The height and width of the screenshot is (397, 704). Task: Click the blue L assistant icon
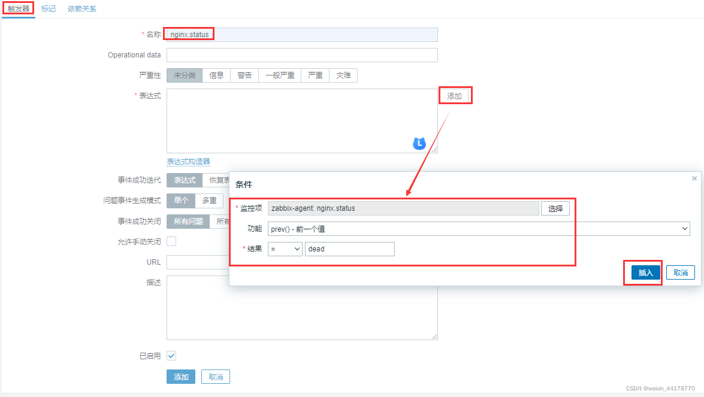pos(419,144)
